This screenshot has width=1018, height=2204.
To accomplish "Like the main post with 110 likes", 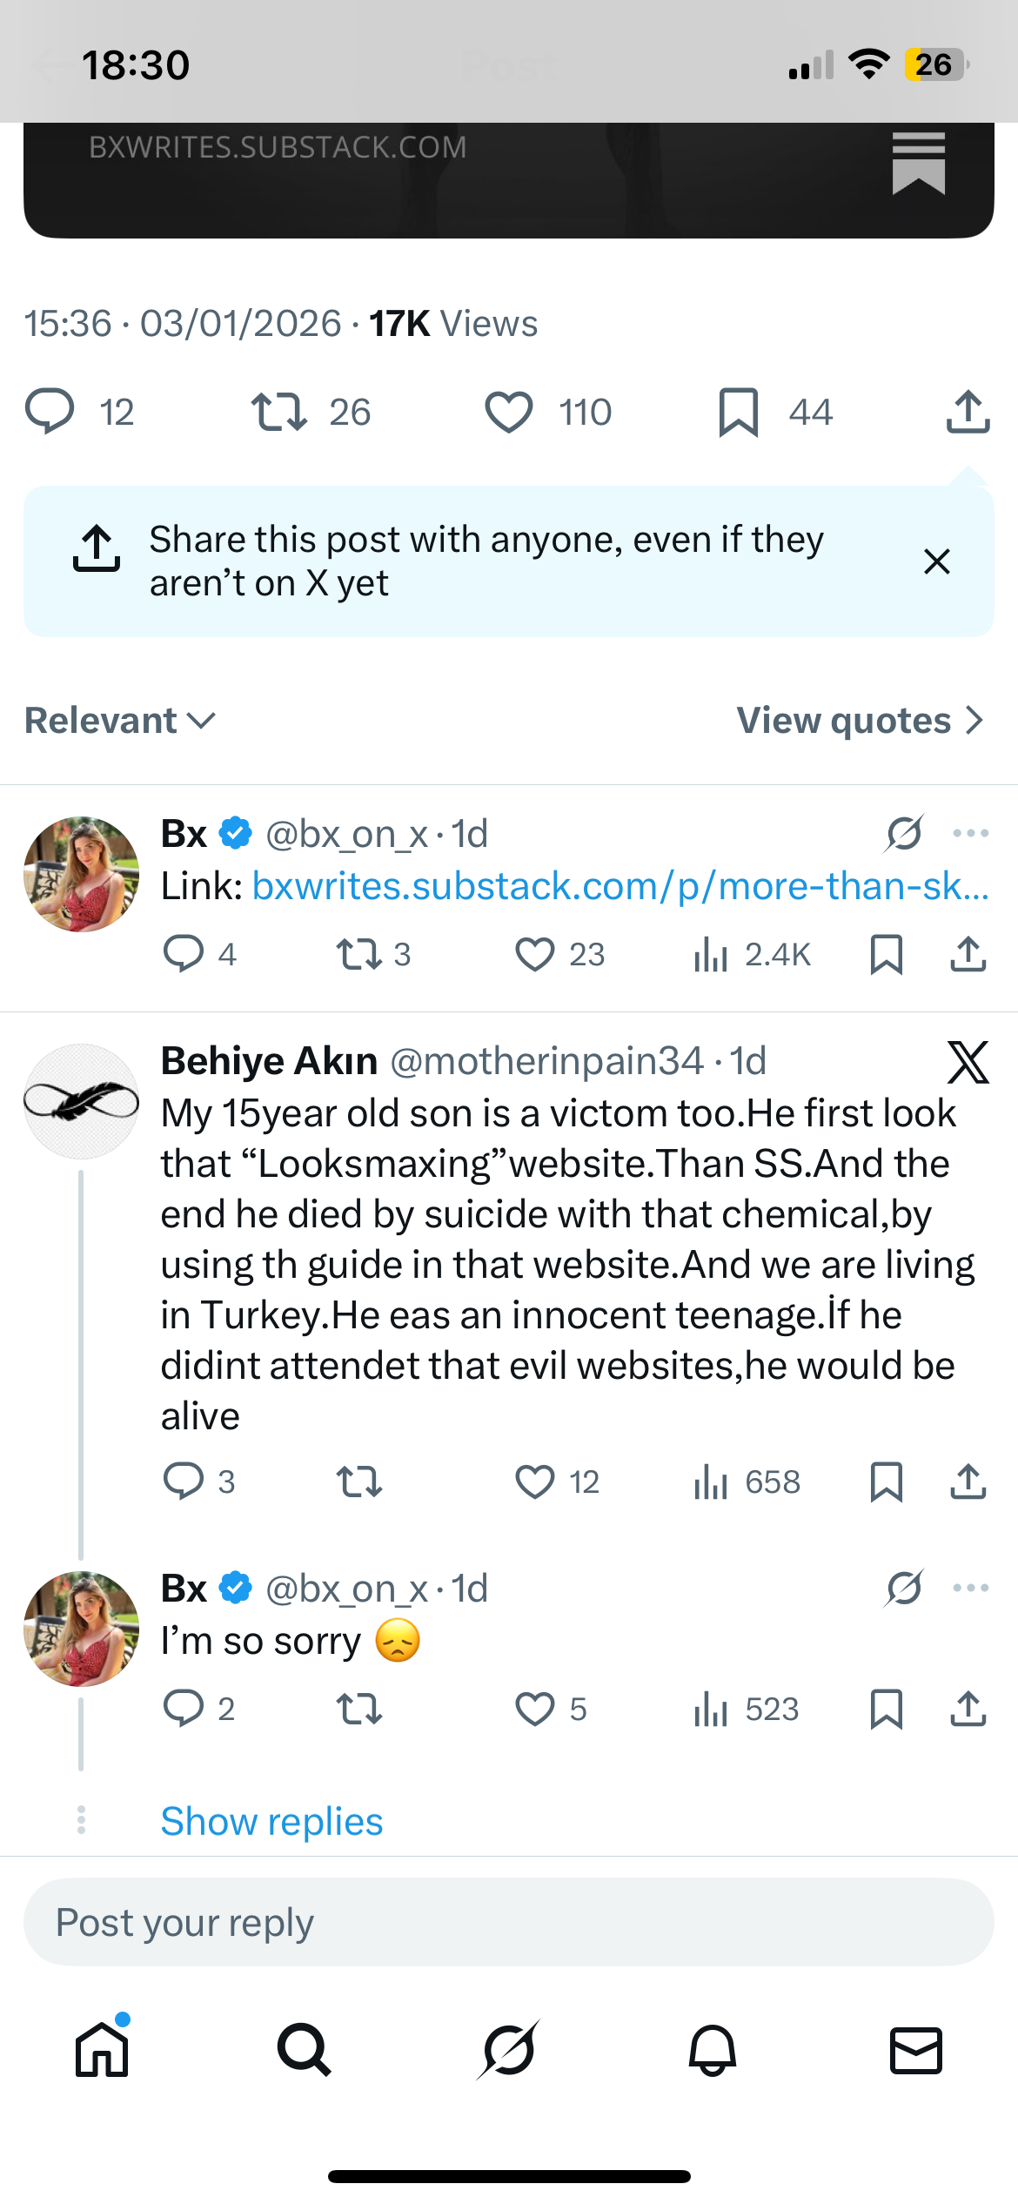I will (x=509, y=413).
